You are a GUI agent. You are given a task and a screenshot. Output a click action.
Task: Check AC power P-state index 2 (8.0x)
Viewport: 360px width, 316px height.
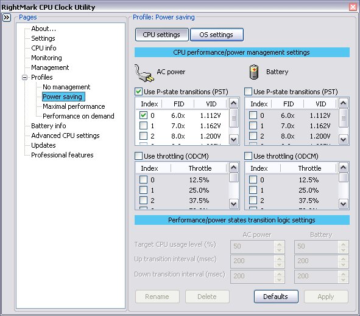pos(143,136)
